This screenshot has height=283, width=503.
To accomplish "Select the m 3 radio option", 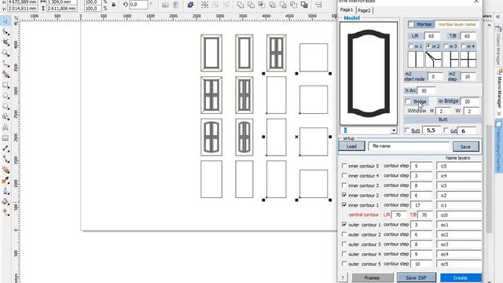I will [446, 46].
